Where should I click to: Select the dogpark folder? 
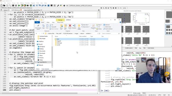coord(59,41)
